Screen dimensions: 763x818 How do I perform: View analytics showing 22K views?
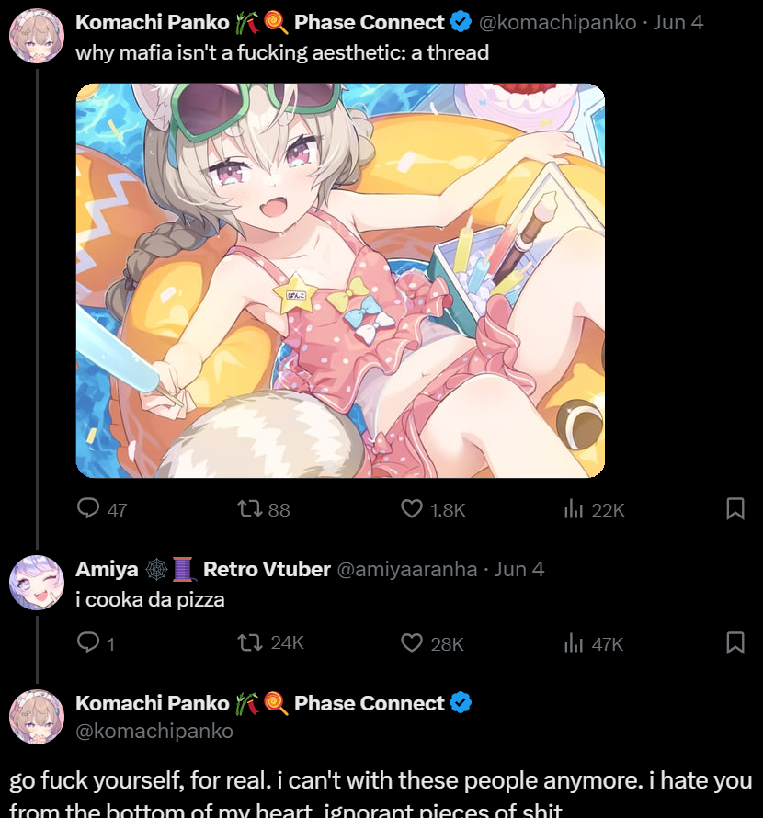pos(573,508)
